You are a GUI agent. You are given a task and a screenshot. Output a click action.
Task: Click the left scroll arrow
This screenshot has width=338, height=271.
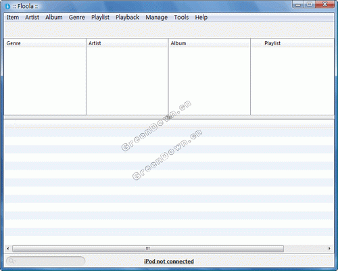8,249
